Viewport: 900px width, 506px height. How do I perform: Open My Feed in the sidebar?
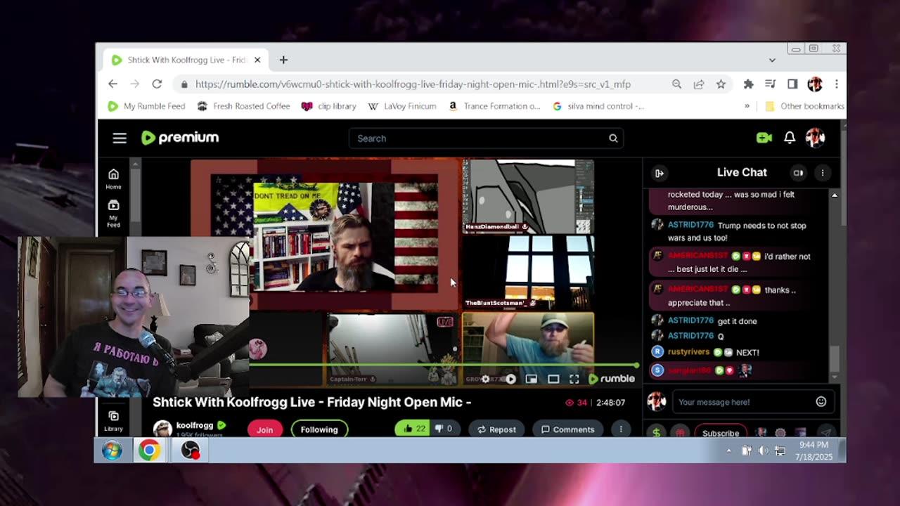pos(113,213)
